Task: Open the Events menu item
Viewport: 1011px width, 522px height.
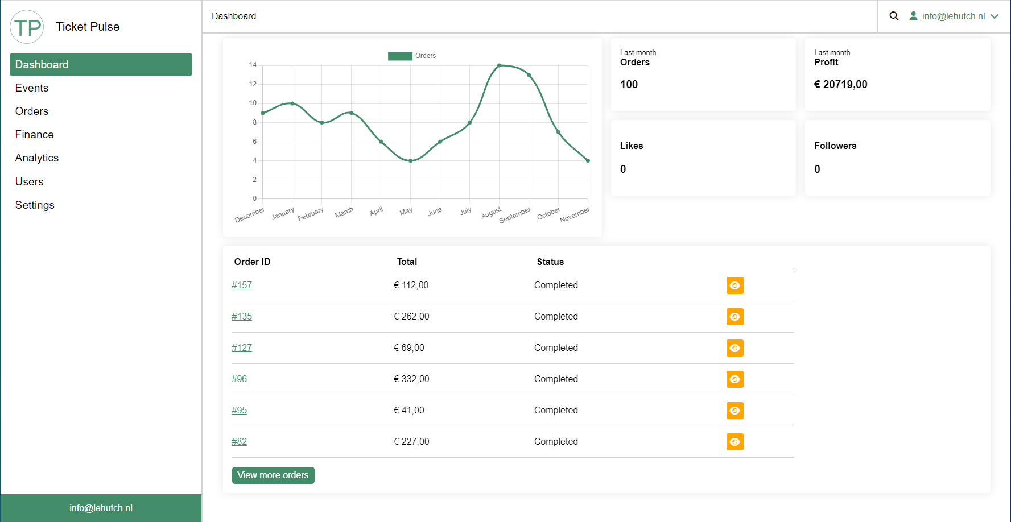Action: [32, 88]
